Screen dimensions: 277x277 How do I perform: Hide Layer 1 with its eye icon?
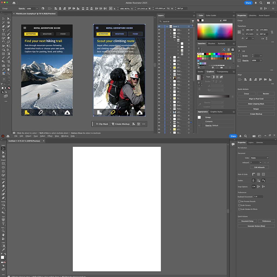(159, 26)
